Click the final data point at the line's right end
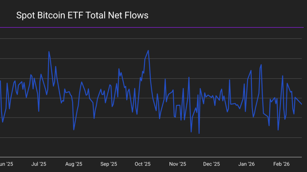307x172 pixels. [302, 104]
